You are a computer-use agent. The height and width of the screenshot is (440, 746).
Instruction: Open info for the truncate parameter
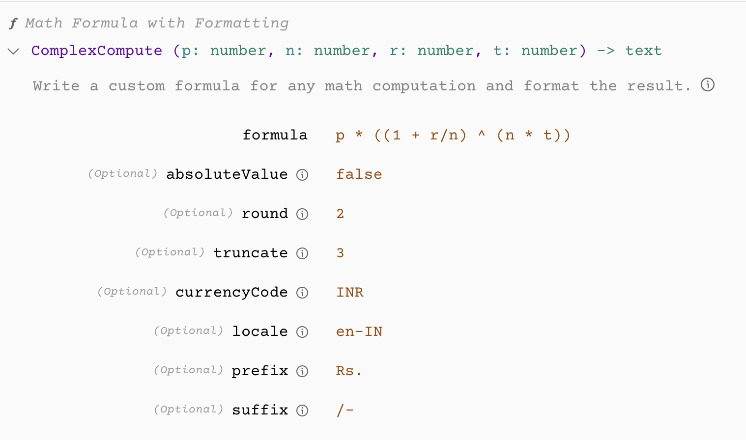click(x=303, y=253)
